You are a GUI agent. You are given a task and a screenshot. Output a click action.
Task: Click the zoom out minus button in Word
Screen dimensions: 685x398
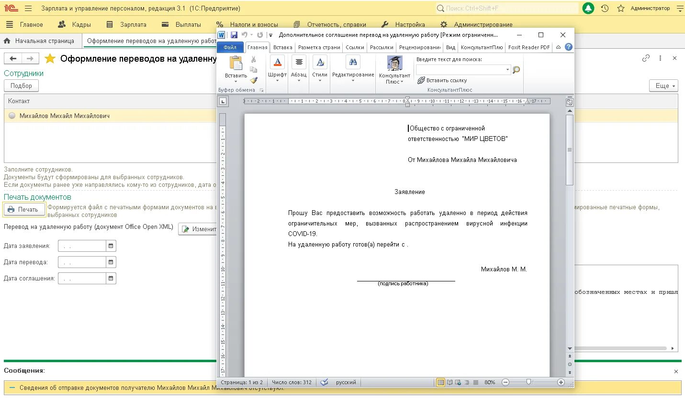click(505, 382)
